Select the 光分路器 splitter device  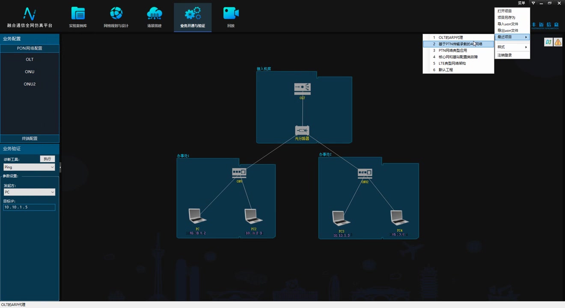coord(302,130)
